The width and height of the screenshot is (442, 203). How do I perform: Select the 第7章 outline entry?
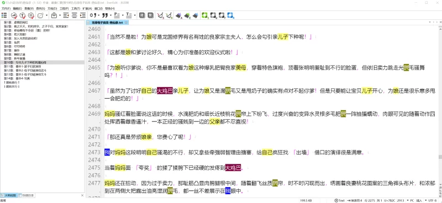coord(11,50)
